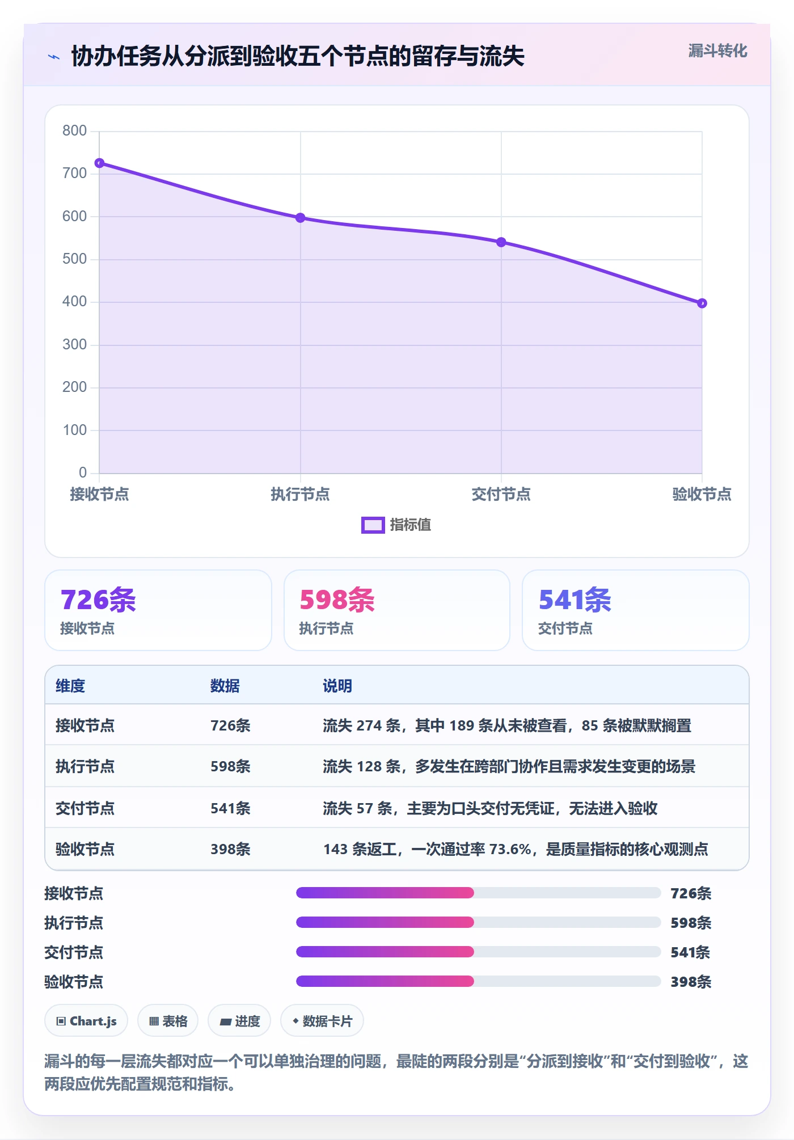Click the grid icon in 表格 chip

tap(154, 1021)
